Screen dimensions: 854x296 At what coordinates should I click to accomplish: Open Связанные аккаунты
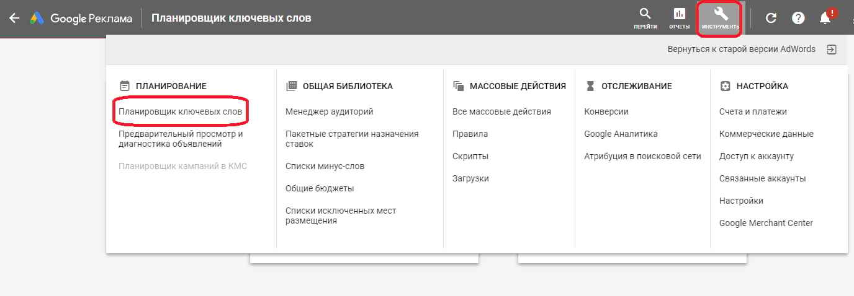tap(763, 178)
